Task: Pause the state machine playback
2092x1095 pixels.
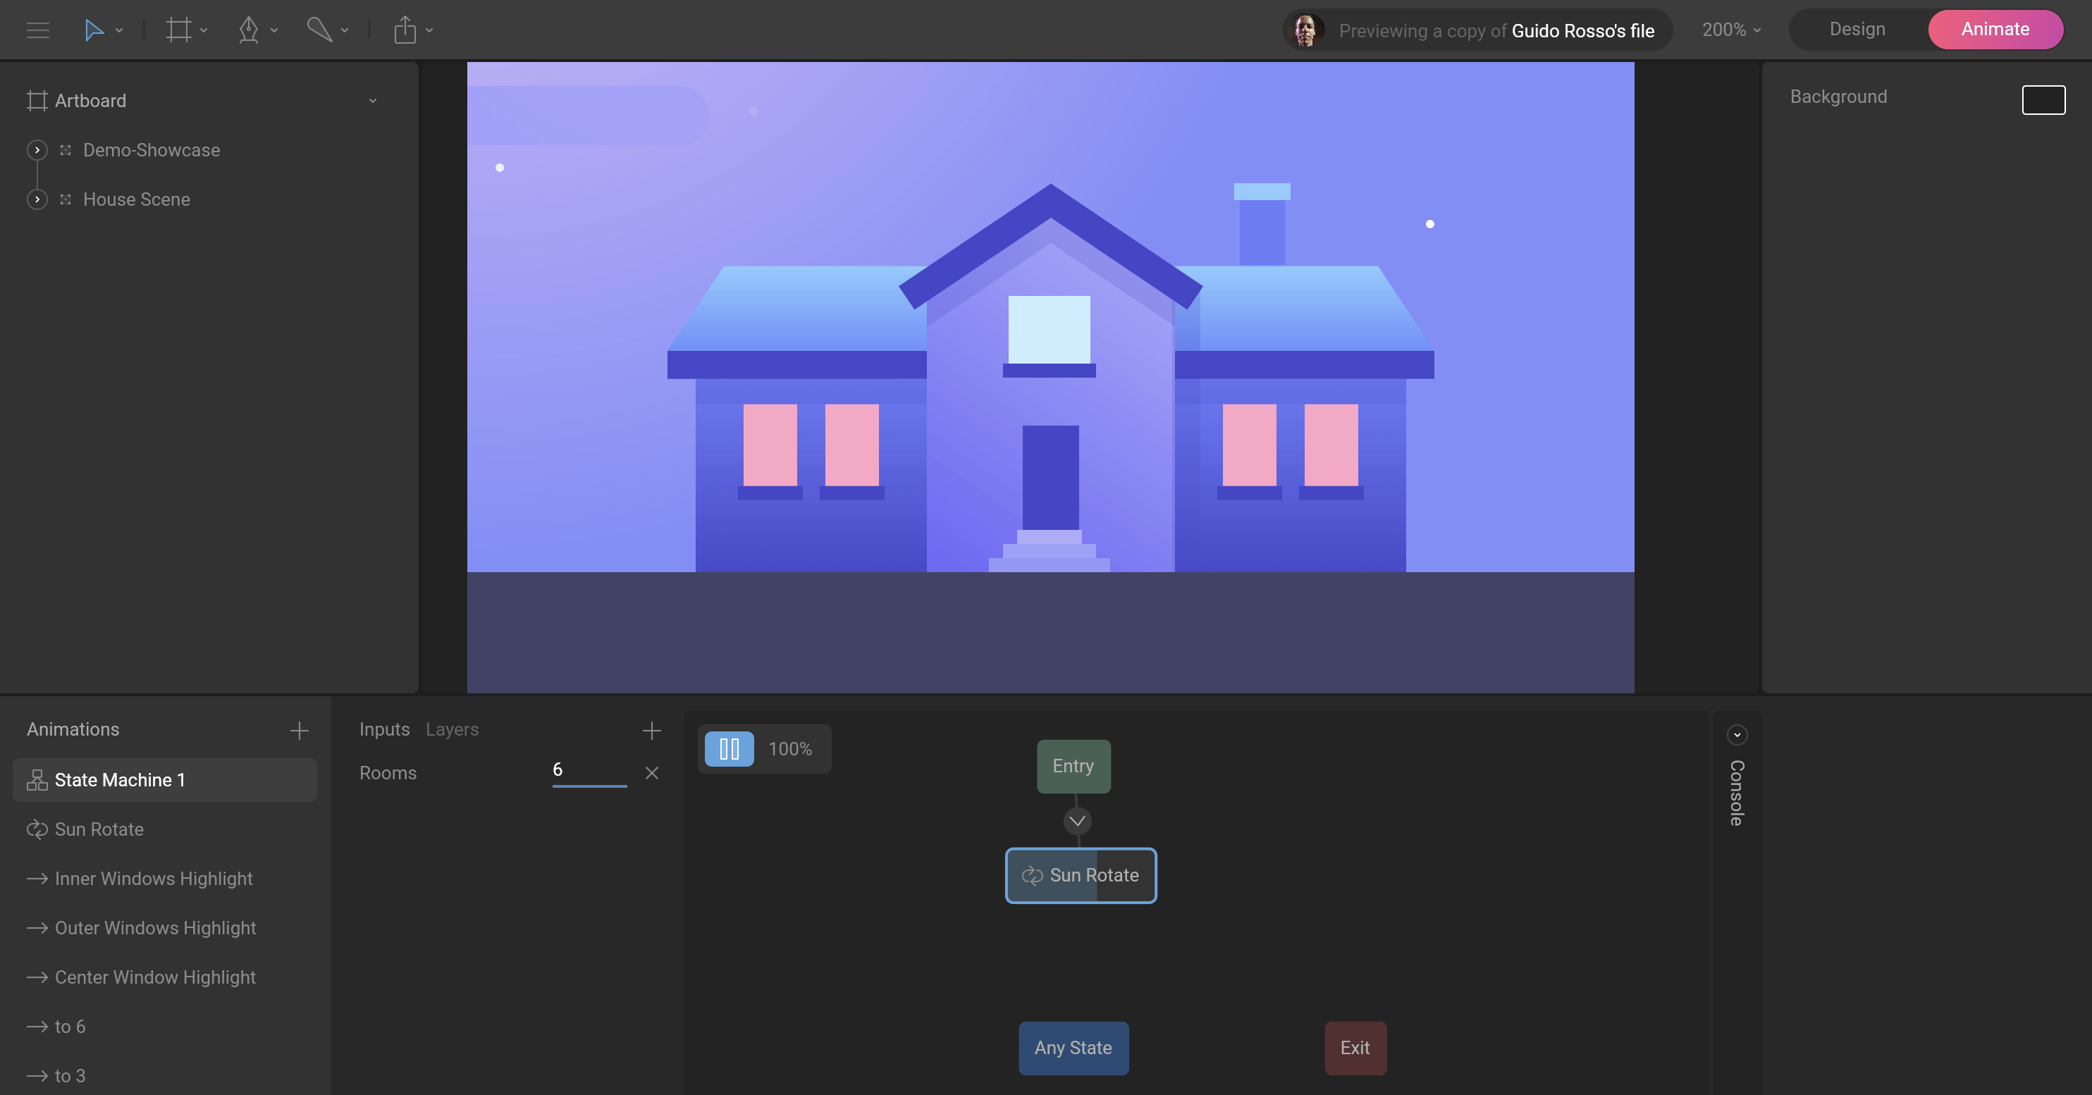Action: pyautogui.click(x=729, y=748)
